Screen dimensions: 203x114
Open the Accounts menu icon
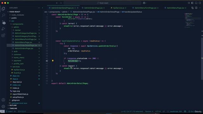pyautogui.click(x=3, y=100)
